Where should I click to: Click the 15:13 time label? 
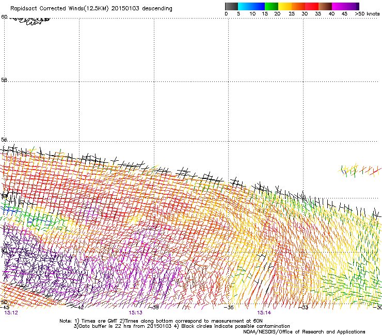click(135, 313)
